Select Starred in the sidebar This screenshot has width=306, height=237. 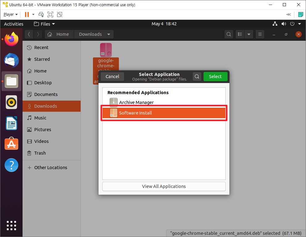click(52, 59)
